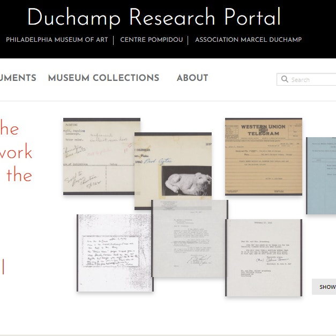Viewport: 336px width, 336px height.
Task: Open the blue paper document thumbnail
Action: tap(321, 176)
